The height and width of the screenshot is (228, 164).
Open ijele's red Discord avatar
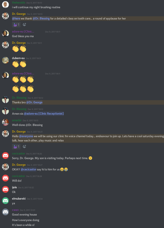point(6,189)
